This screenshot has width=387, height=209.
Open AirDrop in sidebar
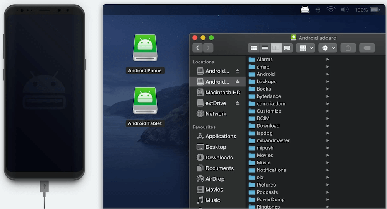click(x=217, y=179)
